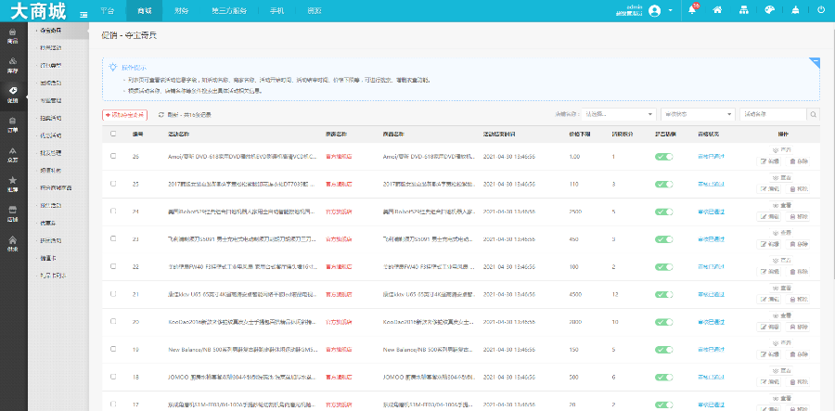Open 审核已通过 link in row 20

click(711, 322)
